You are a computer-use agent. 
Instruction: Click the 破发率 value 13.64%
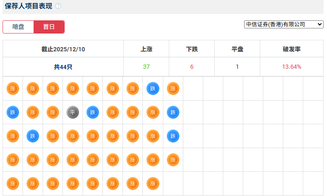click(x=292, y=67)
